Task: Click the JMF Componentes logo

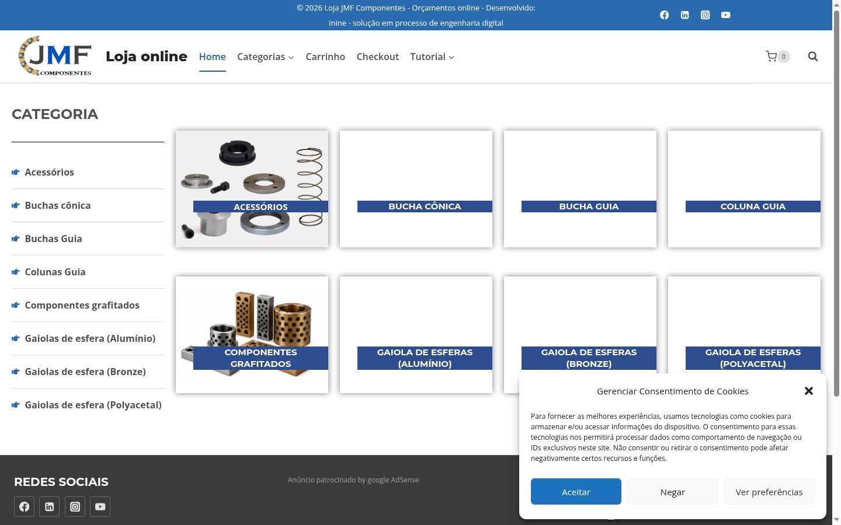Action: pos(55,56)
